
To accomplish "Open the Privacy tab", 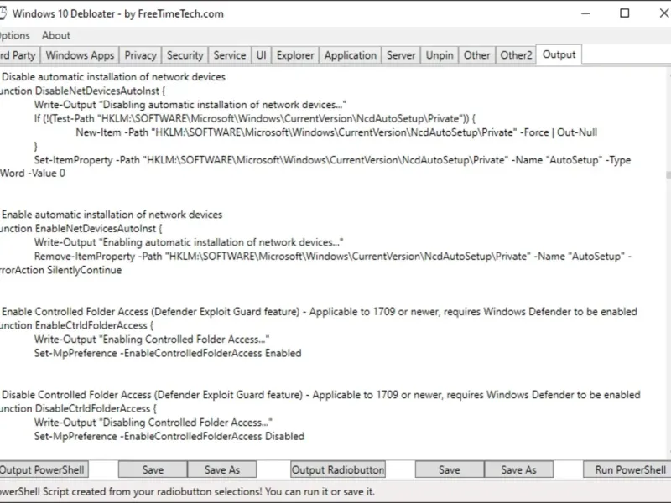I will click(x=140, y=55).
